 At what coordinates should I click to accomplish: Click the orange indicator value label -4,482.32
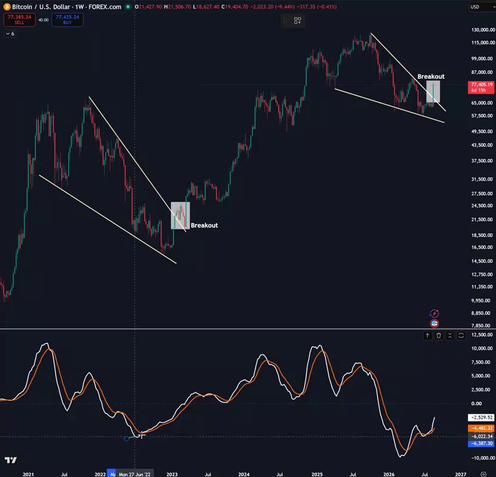(x=481, y=428)
